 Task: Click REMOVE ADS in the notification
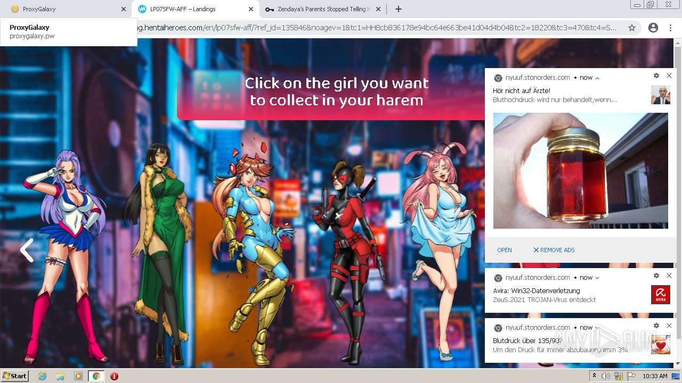coord(554,250)
